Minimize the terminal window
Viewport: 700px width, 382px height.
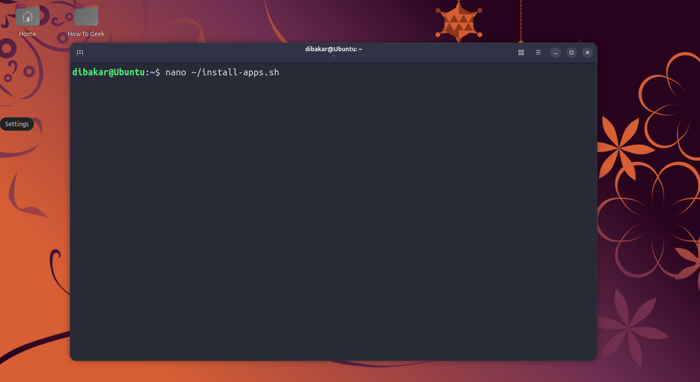tap(555, 53)
